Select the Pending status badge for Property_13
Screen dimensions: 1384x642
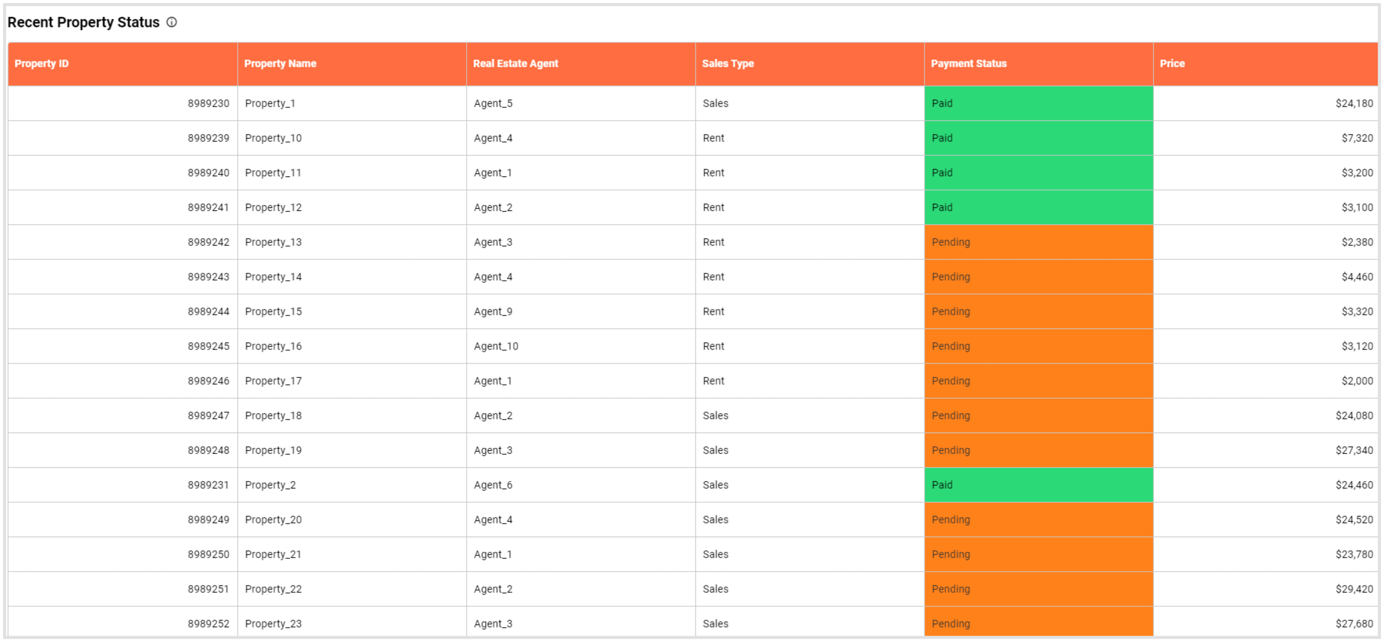1038,242
